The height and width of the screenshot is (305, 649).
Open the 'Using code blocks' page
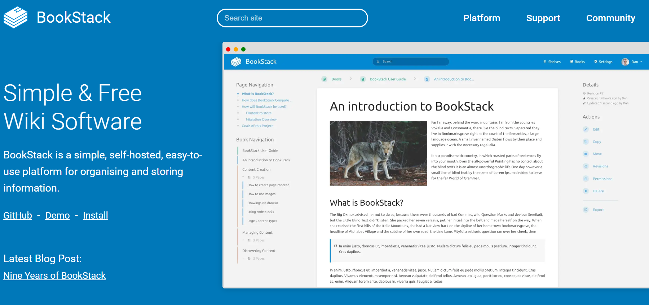(x=261, y=212)
